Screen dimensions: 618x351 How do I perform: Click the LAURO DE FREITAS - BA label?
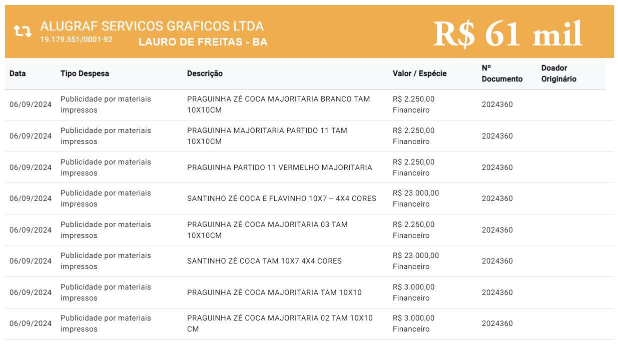[x=203, y=42]
